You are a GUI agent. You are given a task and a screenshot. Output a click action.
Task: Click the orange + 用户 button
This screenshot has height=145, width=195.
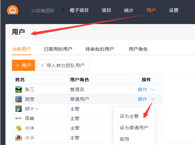tap(23, 65)
